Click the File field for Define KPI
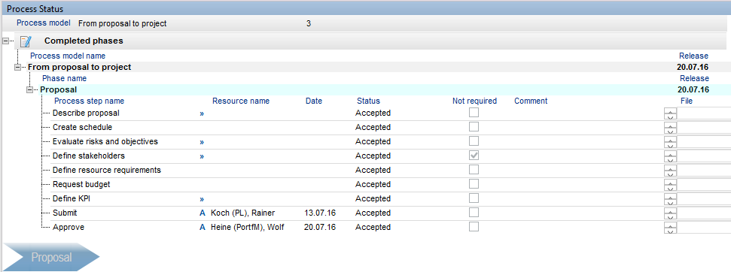 (704, 199)
